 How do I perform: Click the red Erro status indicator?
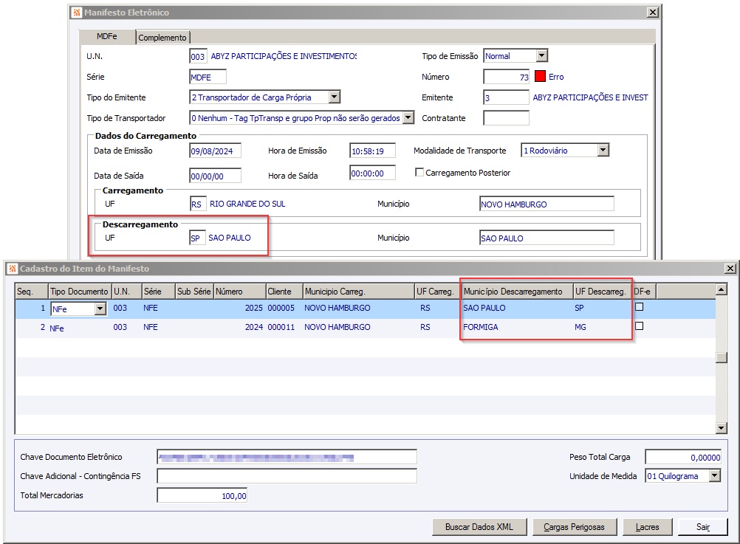tap(541, 77)
